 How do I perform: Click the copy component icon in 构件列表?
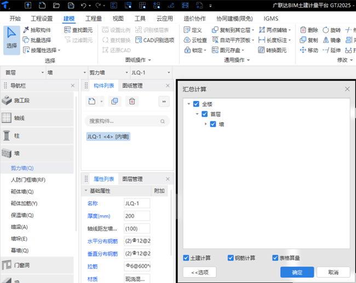tap(114, 101)
